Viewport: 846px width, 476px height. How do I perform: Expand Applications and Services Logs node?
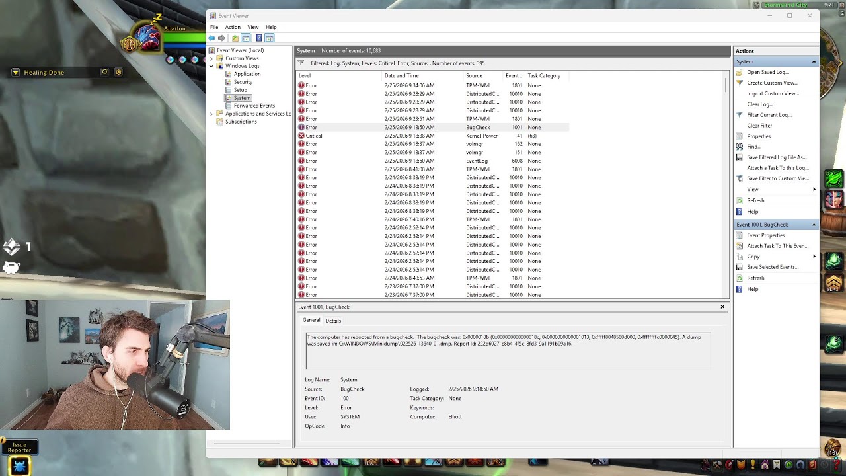pyautogui.click(x=211, y=114)
